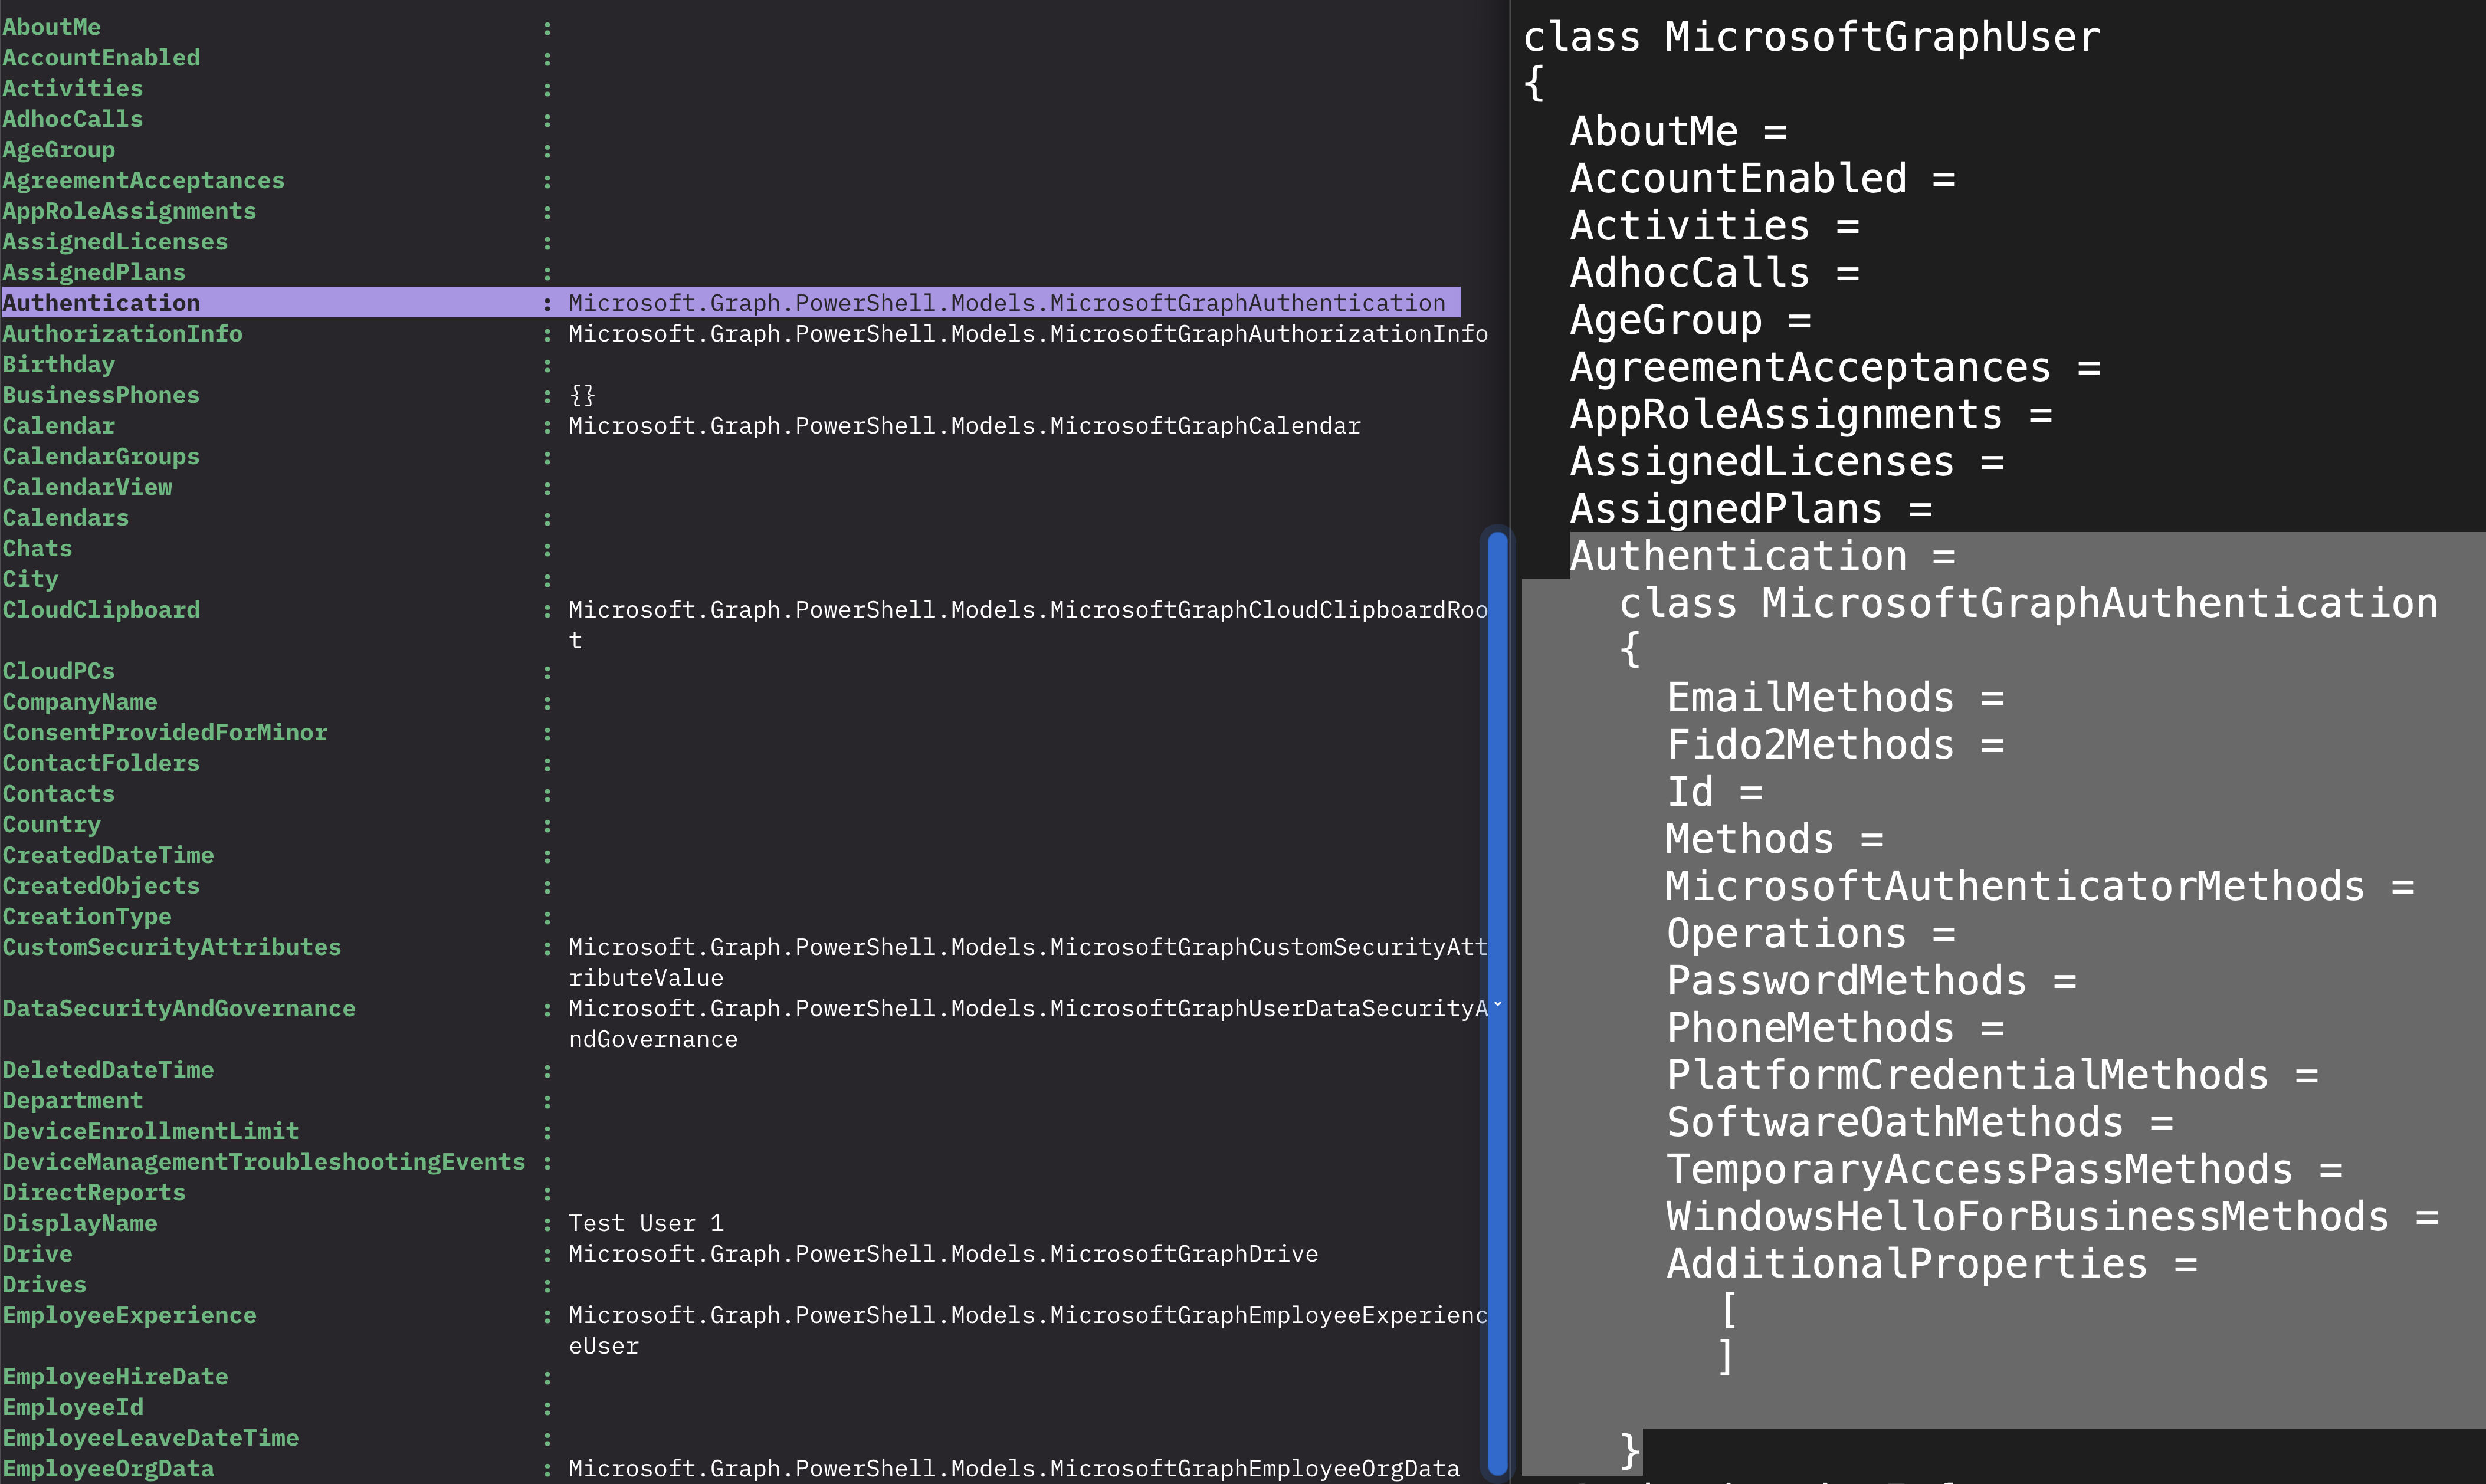Click the DeviceManagementTroubleshootingEvents property name
This screenshot has width=2486, height=1484.
(263, 1162)
